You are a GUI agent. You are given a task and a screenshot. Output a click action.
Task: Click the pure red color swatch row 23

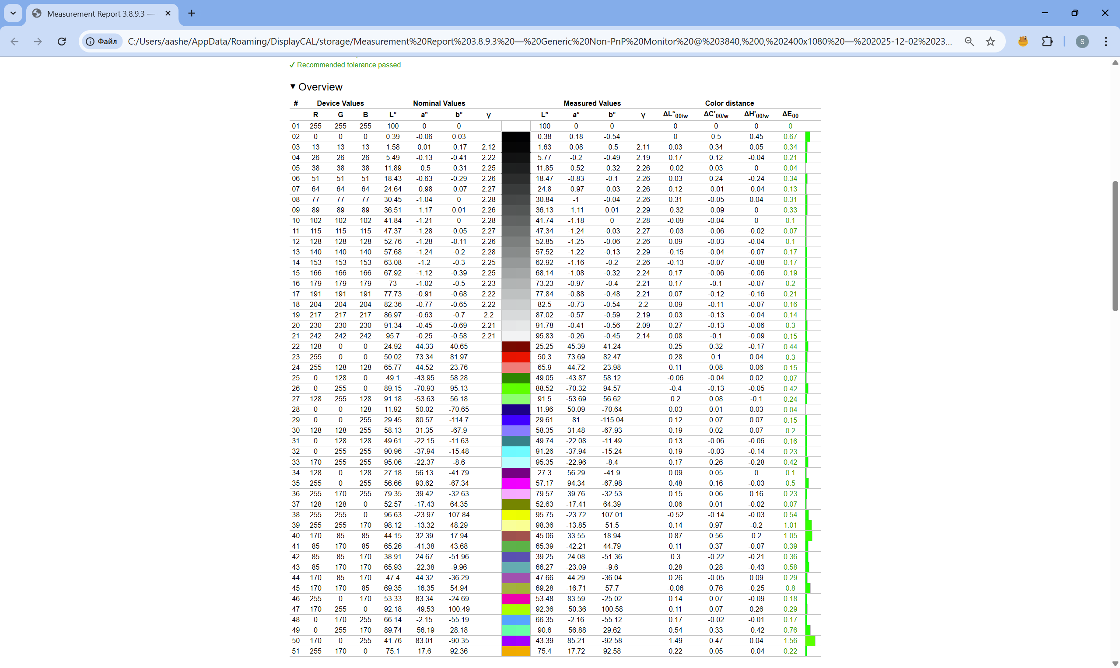(x=516, y=357)
